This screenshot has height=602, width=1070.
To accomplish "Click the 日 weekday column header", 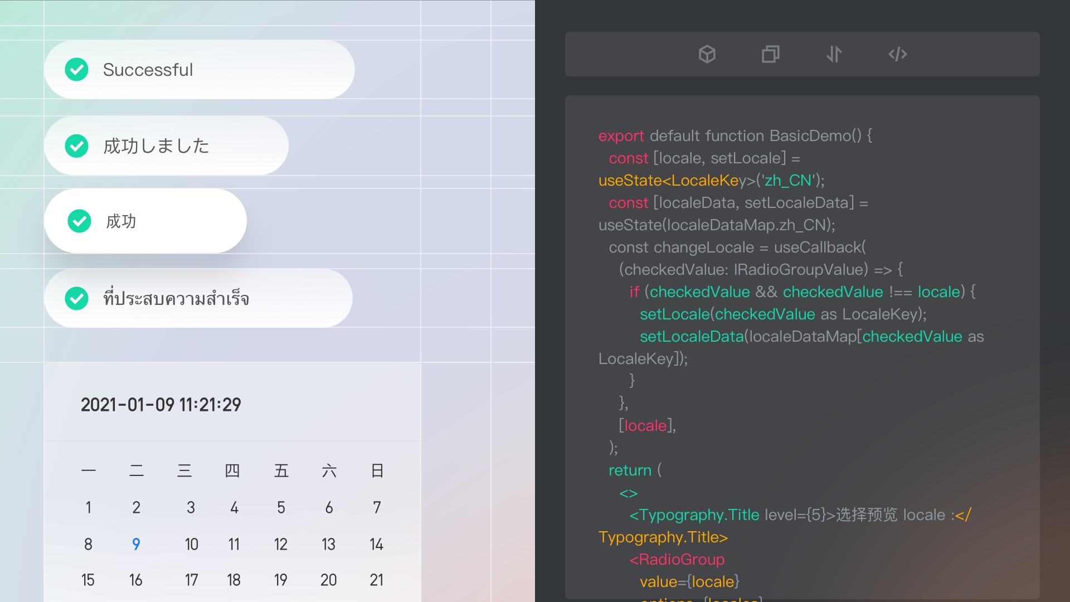I will coord(377,471).
